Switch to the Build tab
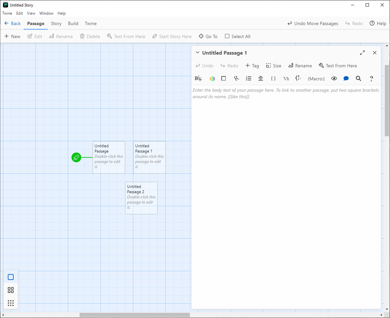390x318 pixels. [73, 23]
